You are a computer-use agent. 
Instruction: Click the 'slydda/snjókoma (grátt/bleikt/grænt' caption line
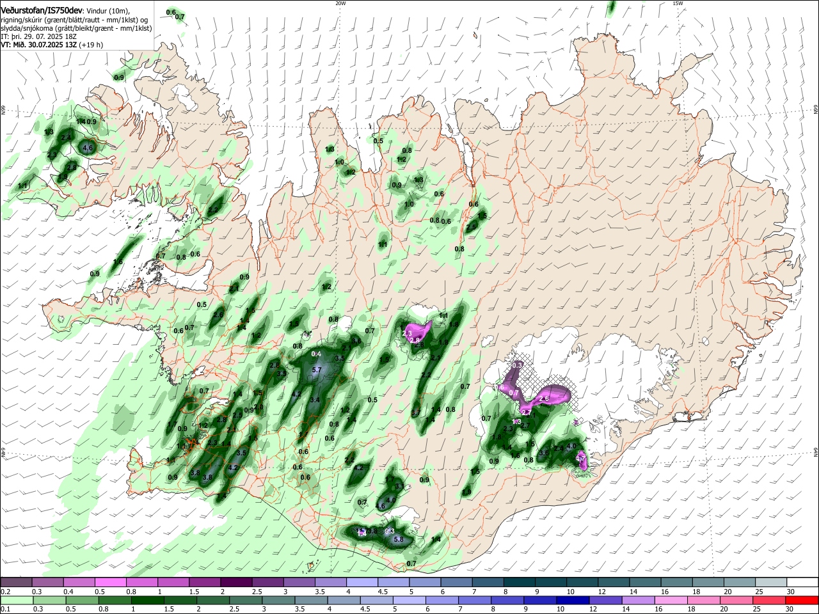(x=76, y=28)
